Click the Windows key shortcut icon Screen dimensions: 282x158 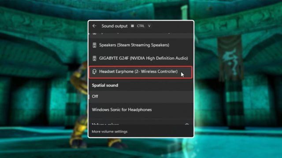point(132,26)
